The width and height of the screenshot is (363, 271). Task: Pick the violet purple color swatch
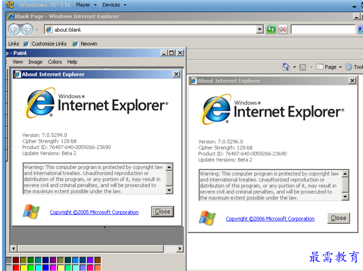[x=90, y=260]
